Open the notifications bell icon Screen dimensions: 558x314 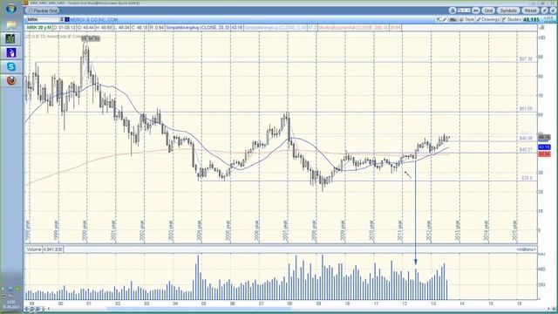click(453, 10)
